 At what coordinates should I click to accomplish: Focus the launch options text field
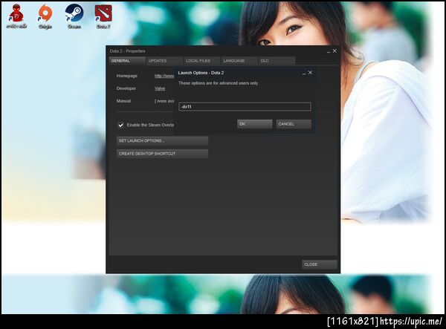pyautogui.click(x=245, y=106)
